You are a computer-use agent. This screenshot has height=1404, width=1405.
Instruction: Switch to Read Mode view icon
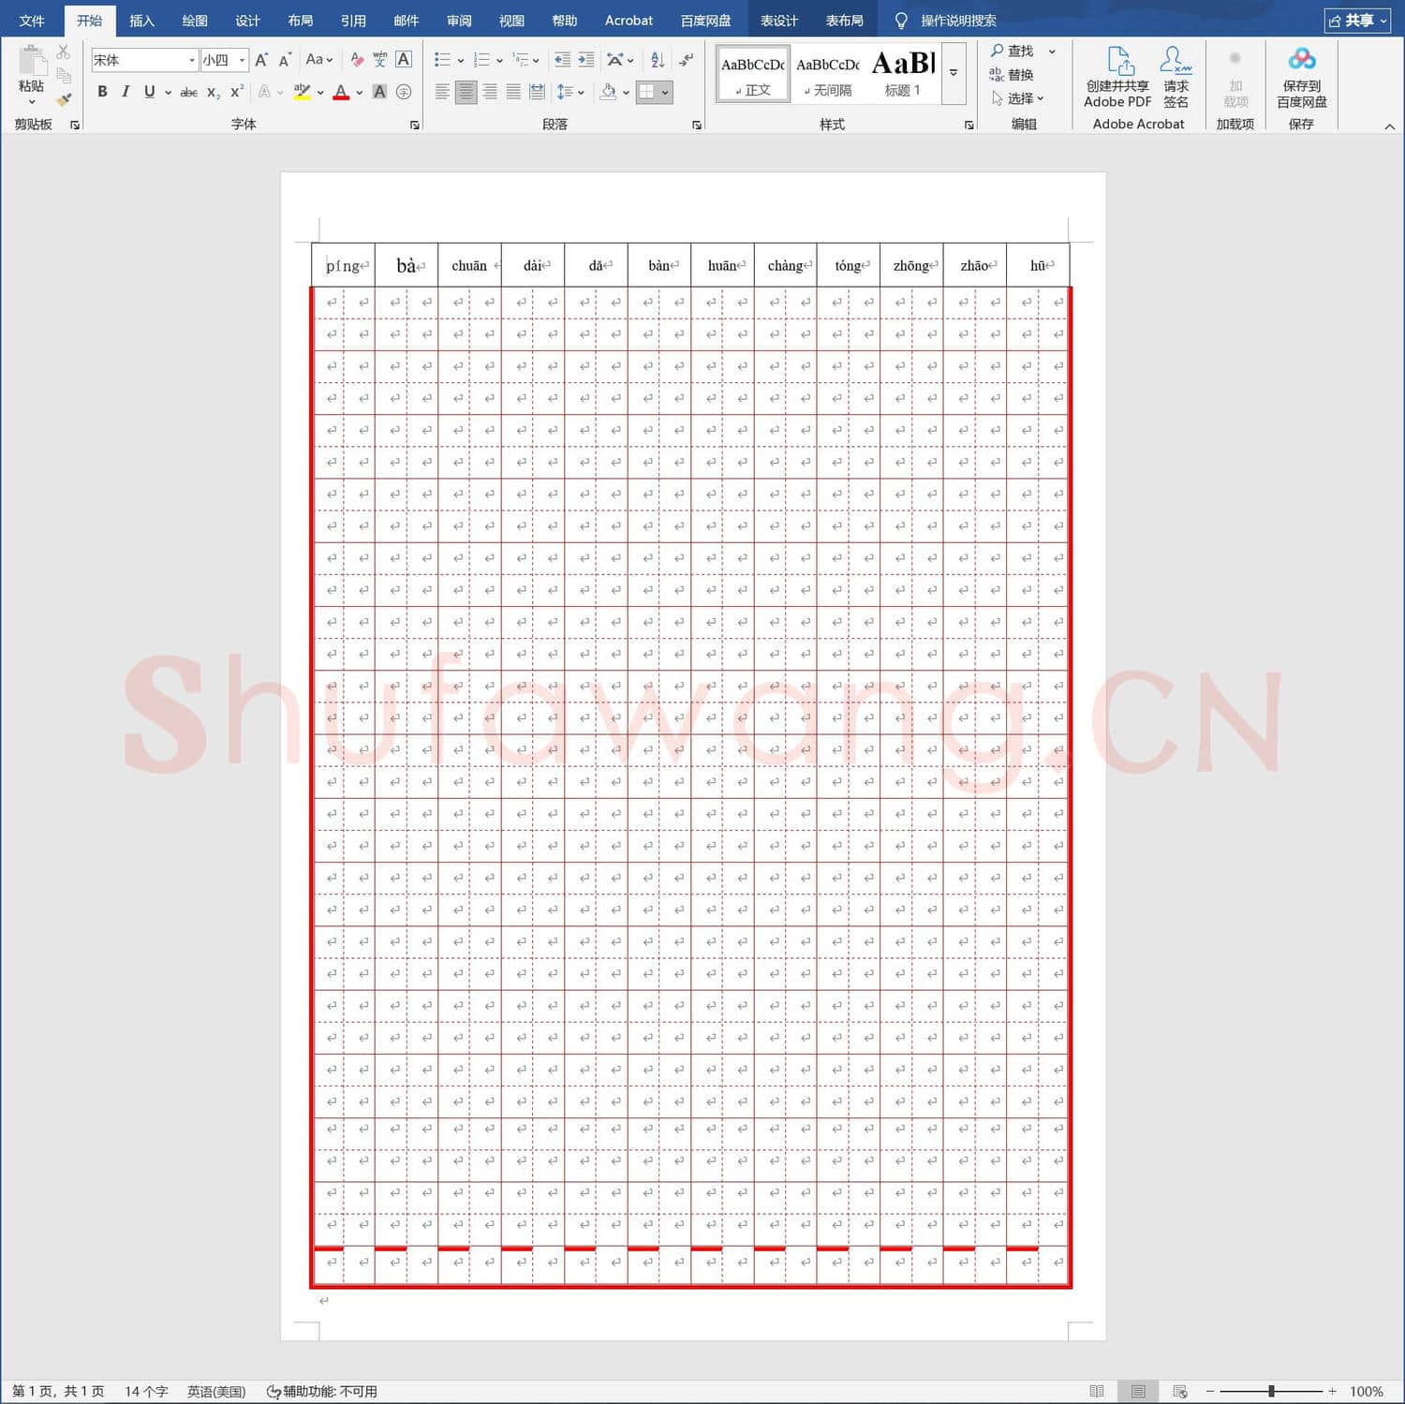[1097, 1392]
